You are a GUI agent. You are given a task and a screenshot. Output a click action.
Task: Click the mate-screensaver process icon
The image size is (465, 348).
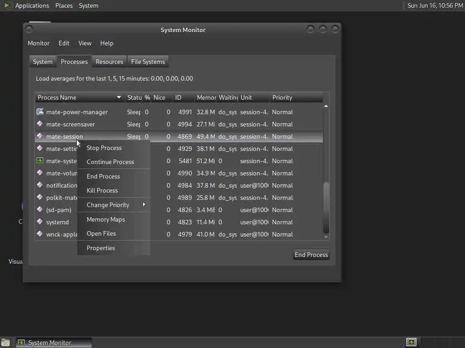point(40,124)
